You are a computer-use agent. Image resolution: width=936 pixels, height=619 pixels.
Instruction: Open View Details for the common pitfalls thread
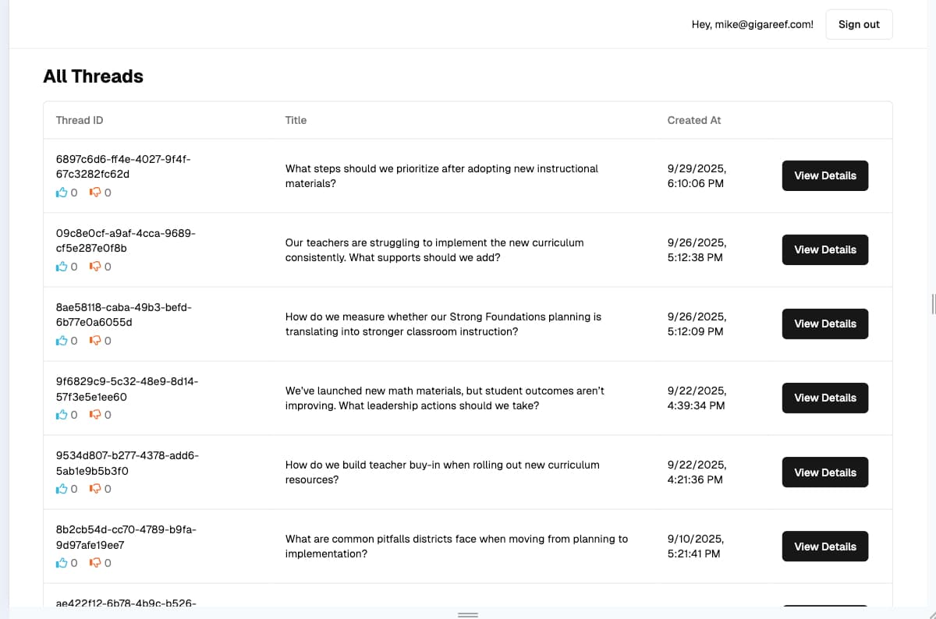[x=824, y=546]
